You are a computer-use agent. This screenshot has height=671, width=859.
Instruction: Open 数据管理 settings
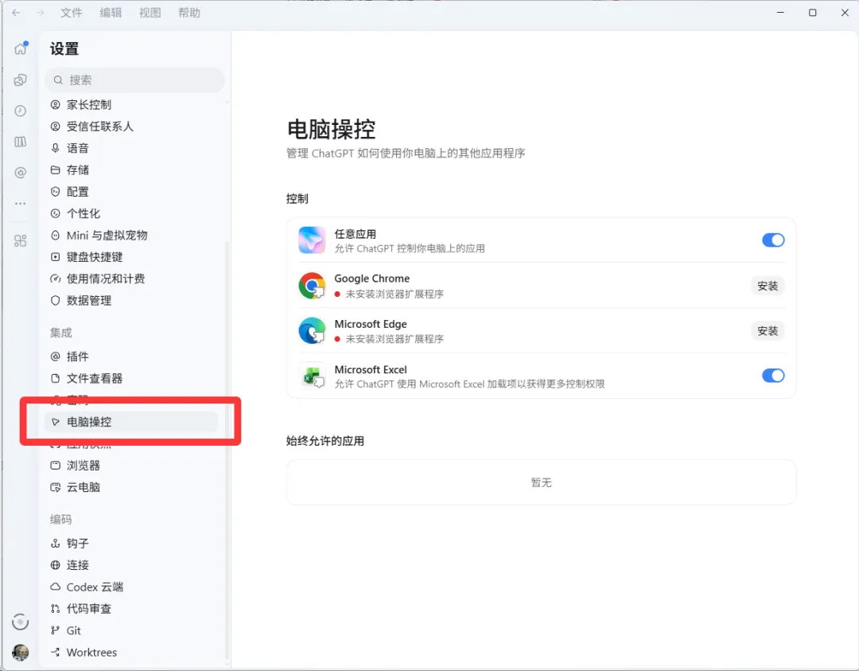click(x=131, y=300)
